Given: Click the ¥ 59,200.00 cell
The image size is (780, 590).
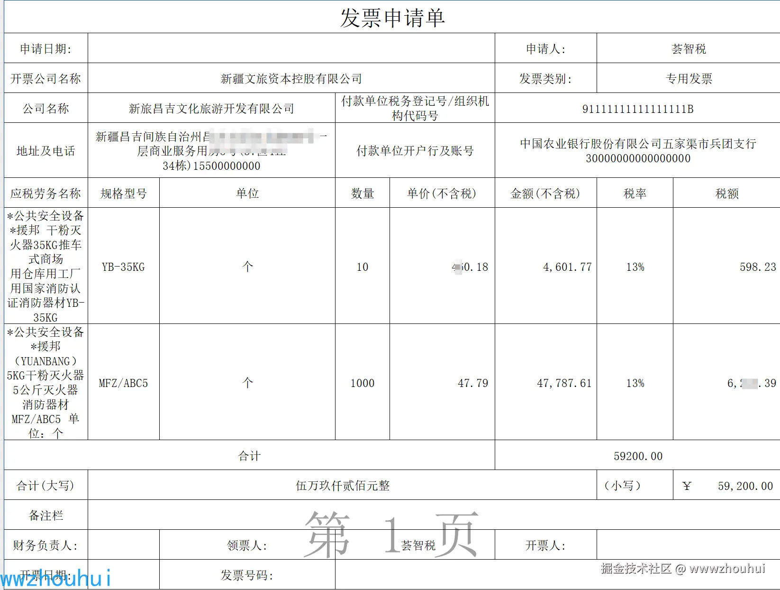Looking at the screenshot, I should click(727, 485).
